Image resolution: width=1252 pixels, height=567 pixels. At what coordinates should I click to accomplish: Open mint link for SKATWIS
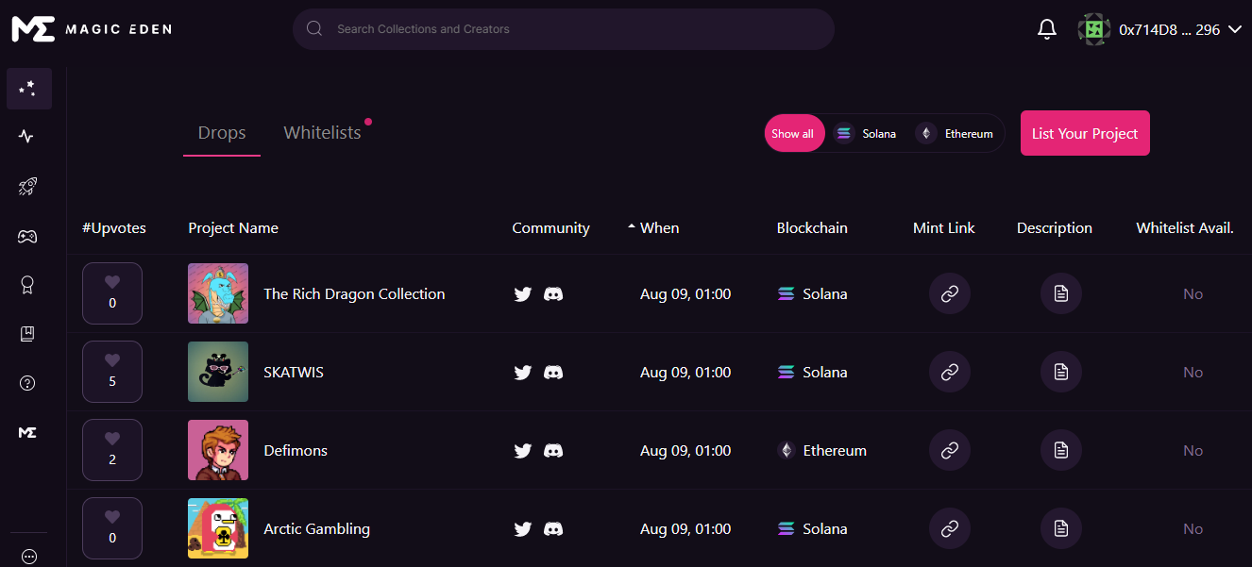point(950,373)
